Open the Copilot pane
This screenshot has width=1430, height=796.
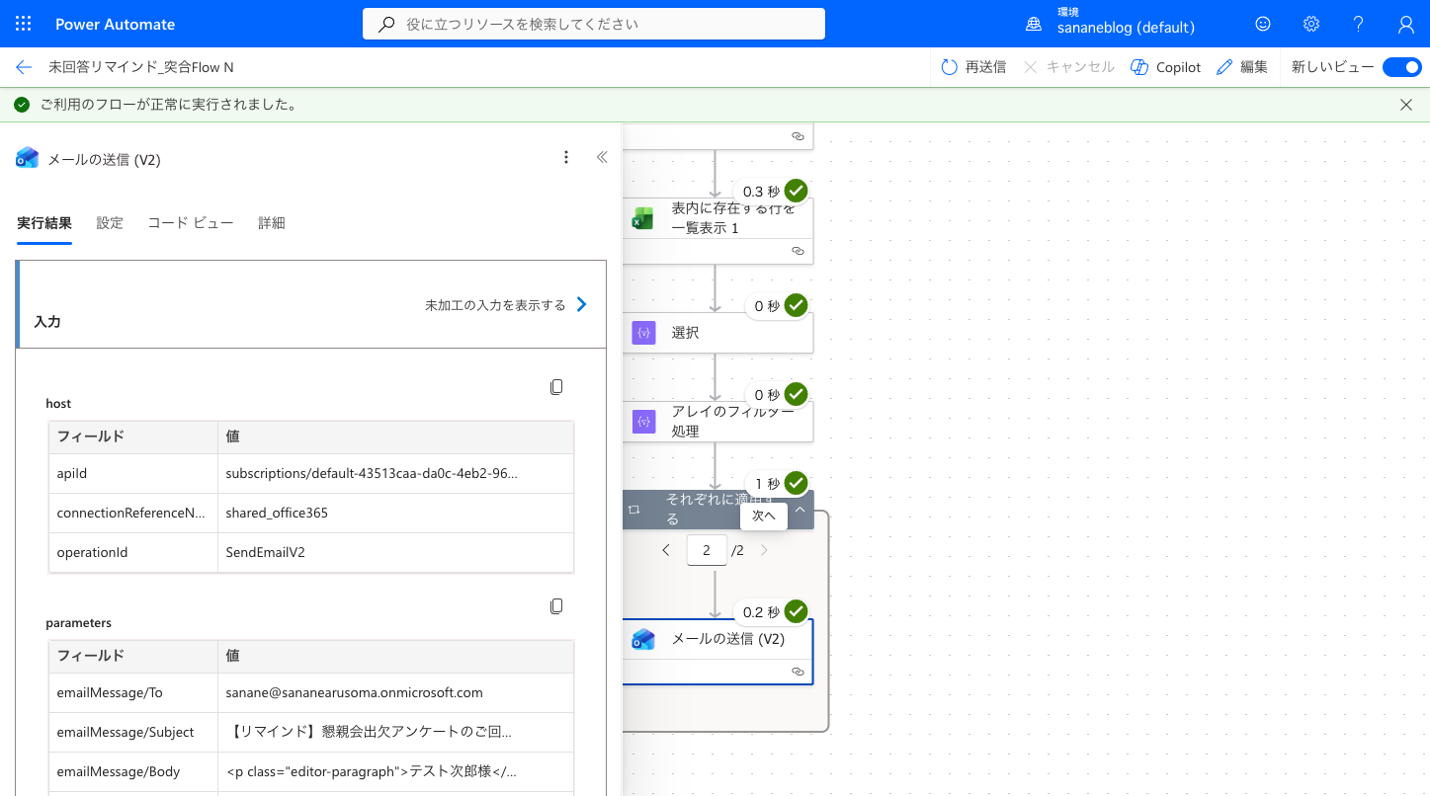click(1166, 67)
